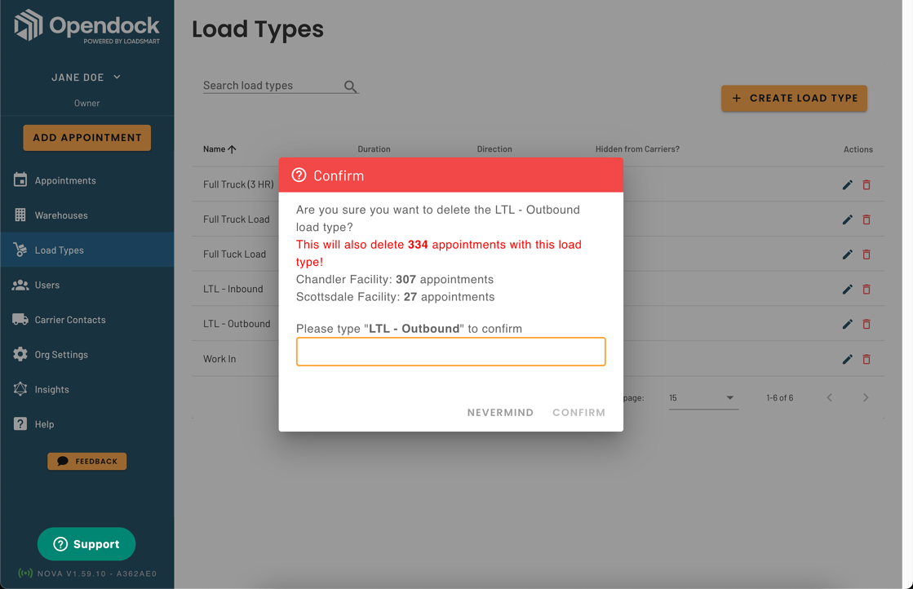This screenshot has height=589, width=913.
Task: Open the Support chat button
Action: tap(86, 543)
